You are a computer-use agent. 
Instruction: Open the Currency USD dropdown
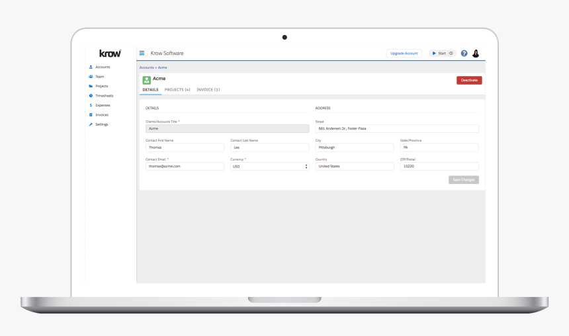click(270, 166)
